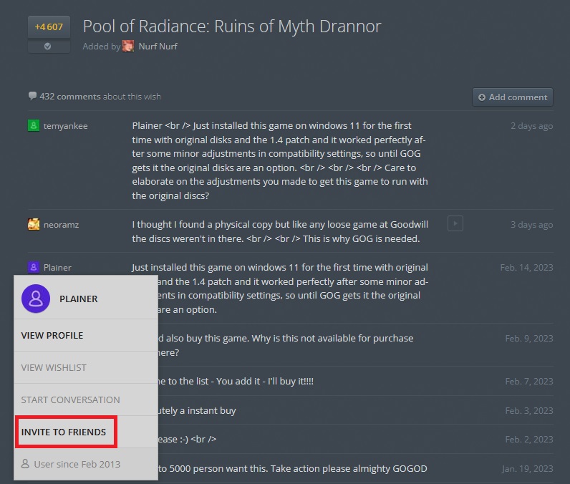Click the comment ending 'a instant buy'

pos(197,410)
